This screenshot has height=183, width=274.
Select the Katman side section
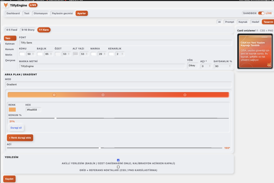[x=10, y=44]
